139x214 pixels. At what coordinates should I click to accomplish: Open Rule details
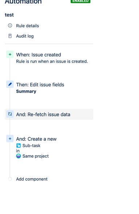[x=27, y=26]
